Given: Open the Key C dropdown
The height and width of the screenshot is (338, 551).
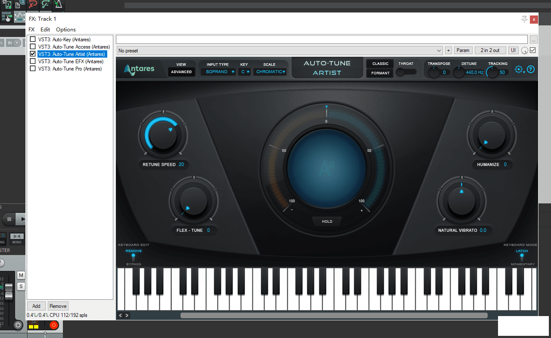Looking at the screenshot, I should click(245, 72).
